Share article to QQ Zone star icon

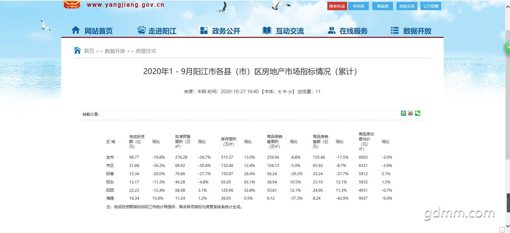point(404,113)
